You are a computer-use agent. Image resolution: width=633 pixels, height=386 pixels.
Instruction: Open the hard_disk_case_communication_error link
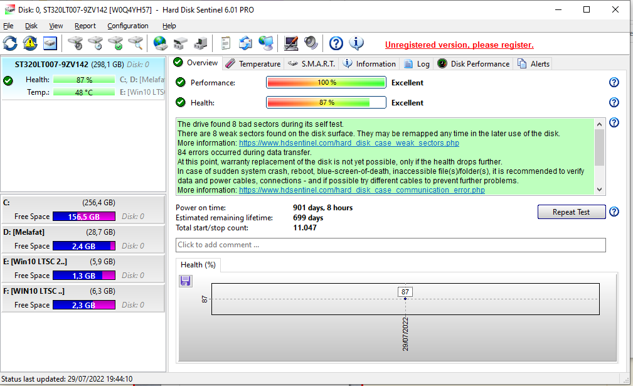[x=362, y=190]
